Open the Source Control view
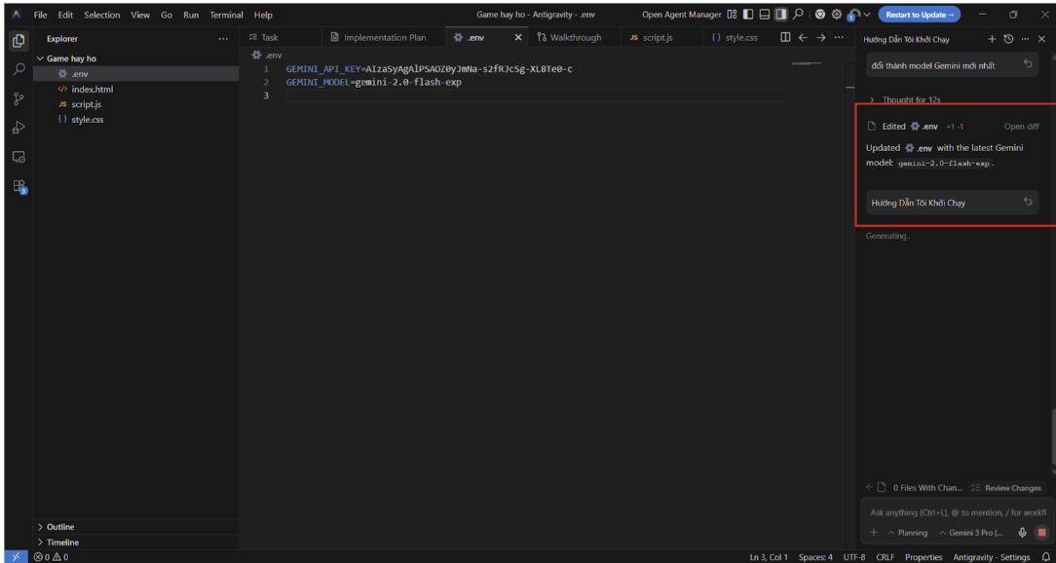This screenshot has height=563, width=1056. (19, 98)
